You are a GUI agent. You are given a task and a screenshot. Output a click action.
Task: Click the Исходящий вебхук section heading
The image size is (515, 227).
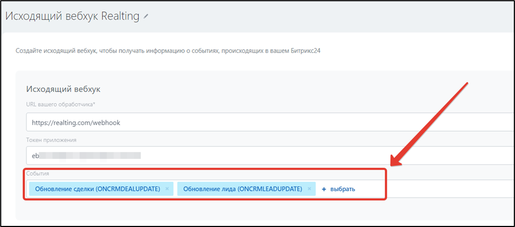pos(63,88)
